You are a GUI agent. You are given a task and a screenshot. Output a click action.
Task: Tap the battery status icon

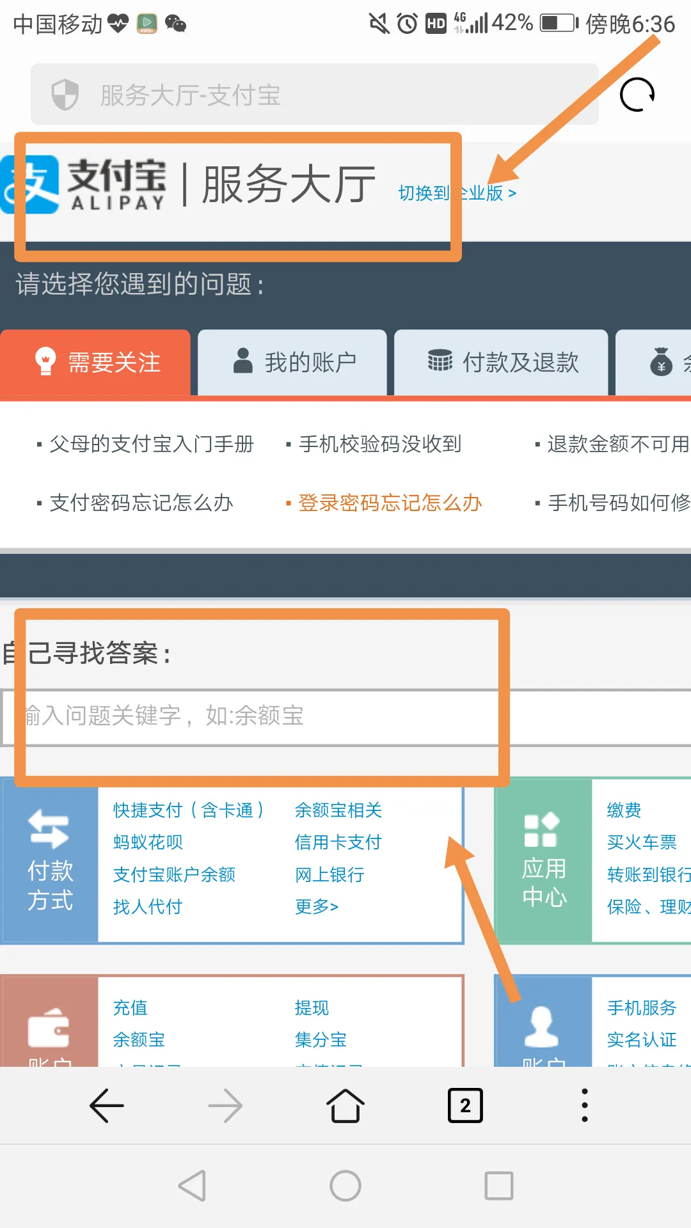[x=559, y=23]
